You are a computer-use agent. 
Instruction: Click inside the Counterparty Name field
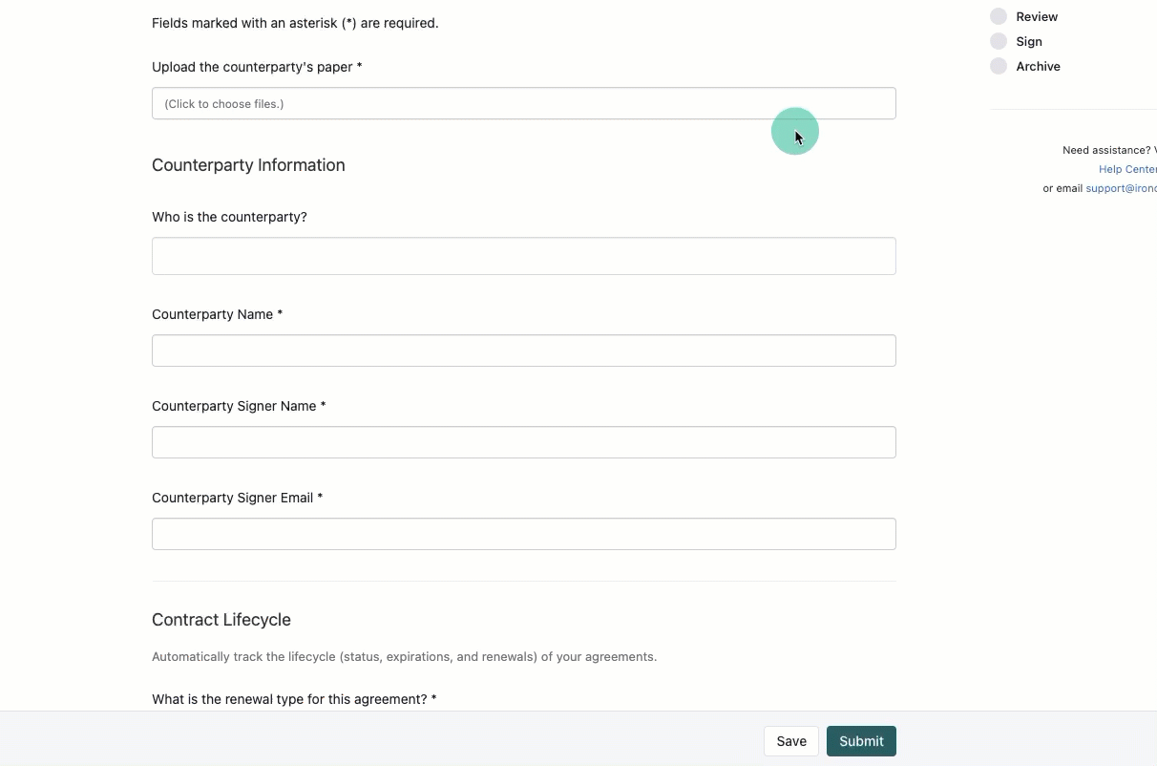coord(523,351)
